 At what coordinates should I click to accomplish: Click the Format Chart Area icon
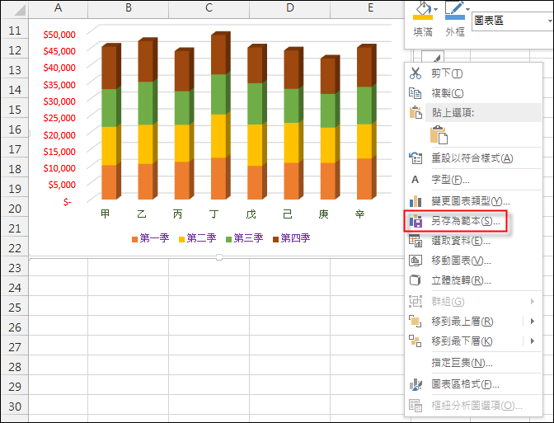pos(415,384)
